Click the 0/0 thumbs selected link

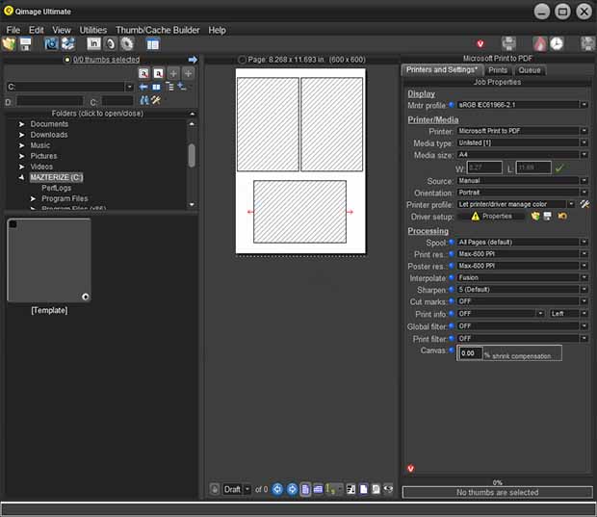pyautogui.click(x=106, y=60)
